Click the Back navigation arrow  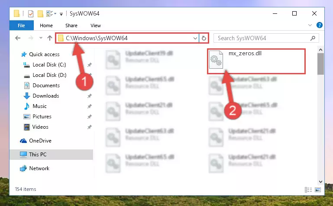tap(18, 38)
